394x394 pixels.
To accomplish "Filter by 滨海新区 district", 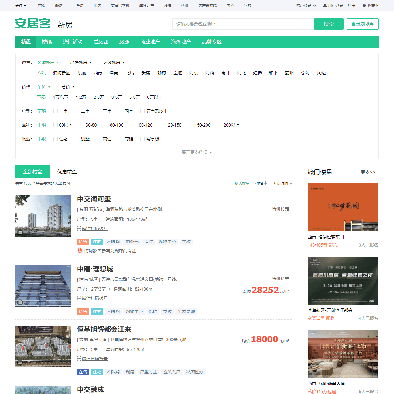I will (62, 73).
